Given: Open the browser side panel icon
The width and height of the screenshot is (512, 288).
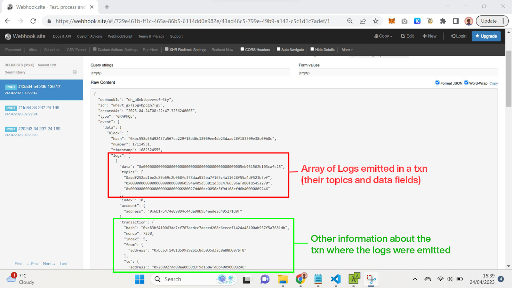Looking at the screenshot, I should coord(456,21).
